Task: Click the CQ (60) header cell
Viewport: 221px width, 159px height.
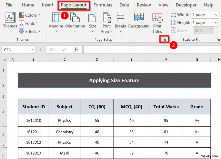Action: [x=97, y=107]
